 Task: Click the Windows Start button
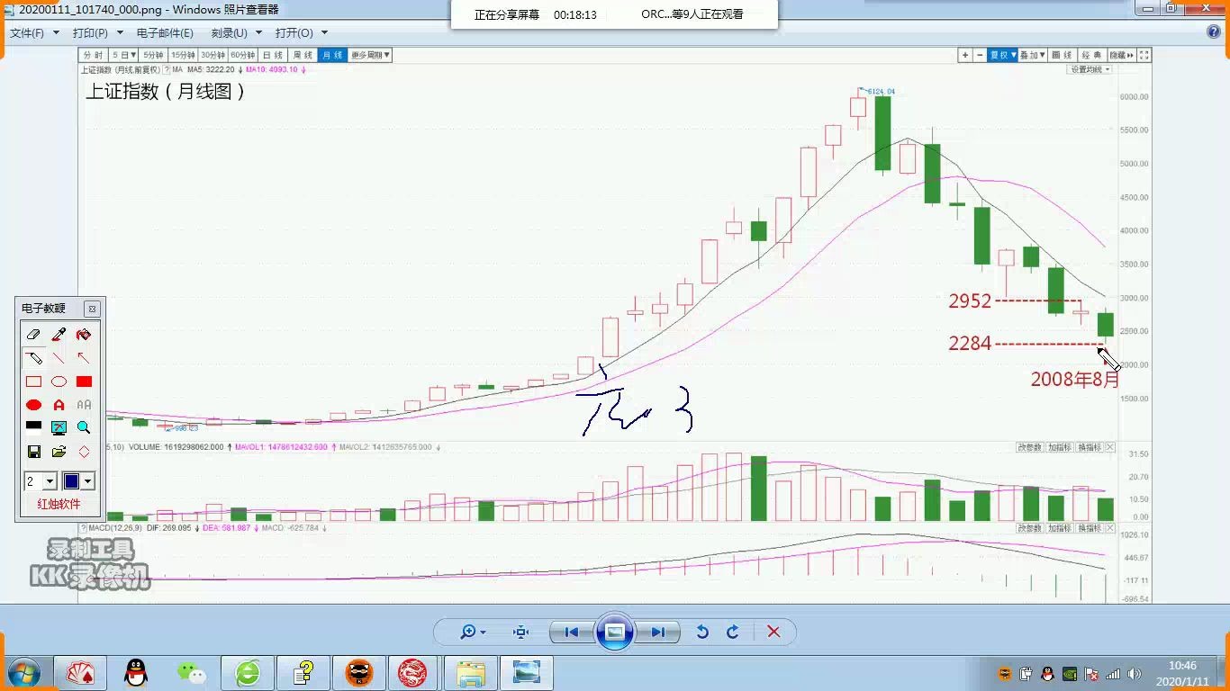click(x=24, y=673)
